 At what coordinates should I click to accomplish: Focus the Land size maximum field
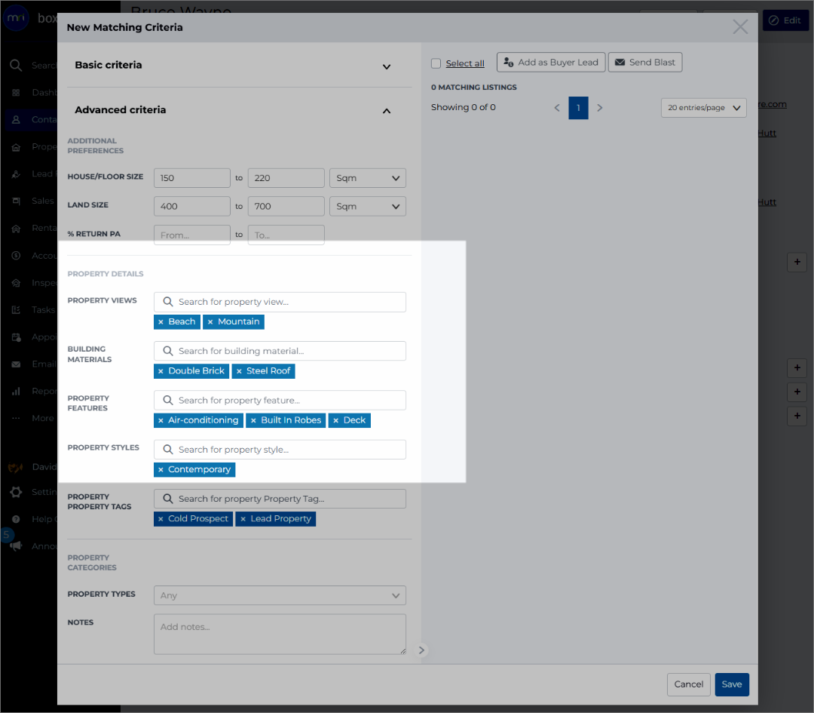(286, 206)
